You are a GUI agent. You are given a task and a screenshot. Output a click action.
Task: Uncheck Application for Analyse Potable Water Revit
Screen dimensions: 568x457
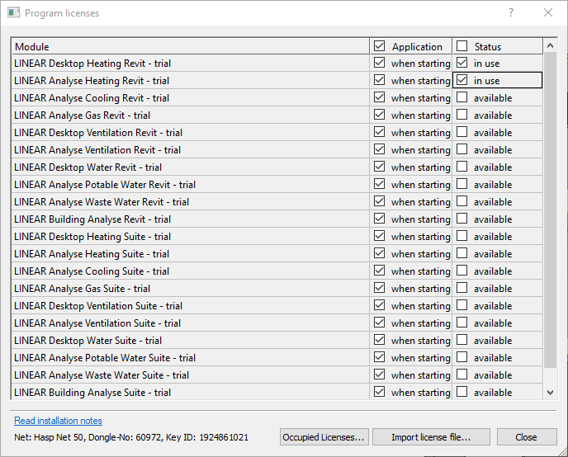(379, 184)
